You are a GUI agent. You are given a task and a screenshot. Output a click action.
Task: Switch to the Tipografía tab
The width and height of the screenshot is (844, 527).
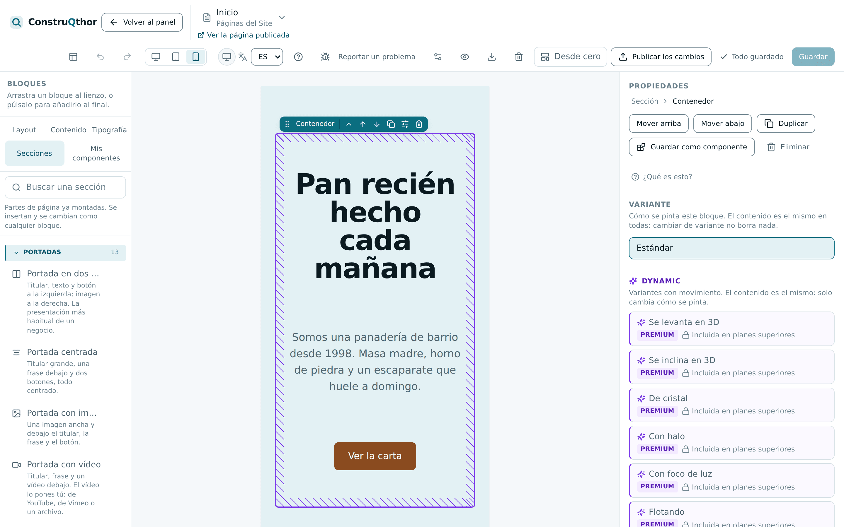[x=109, y=130]
